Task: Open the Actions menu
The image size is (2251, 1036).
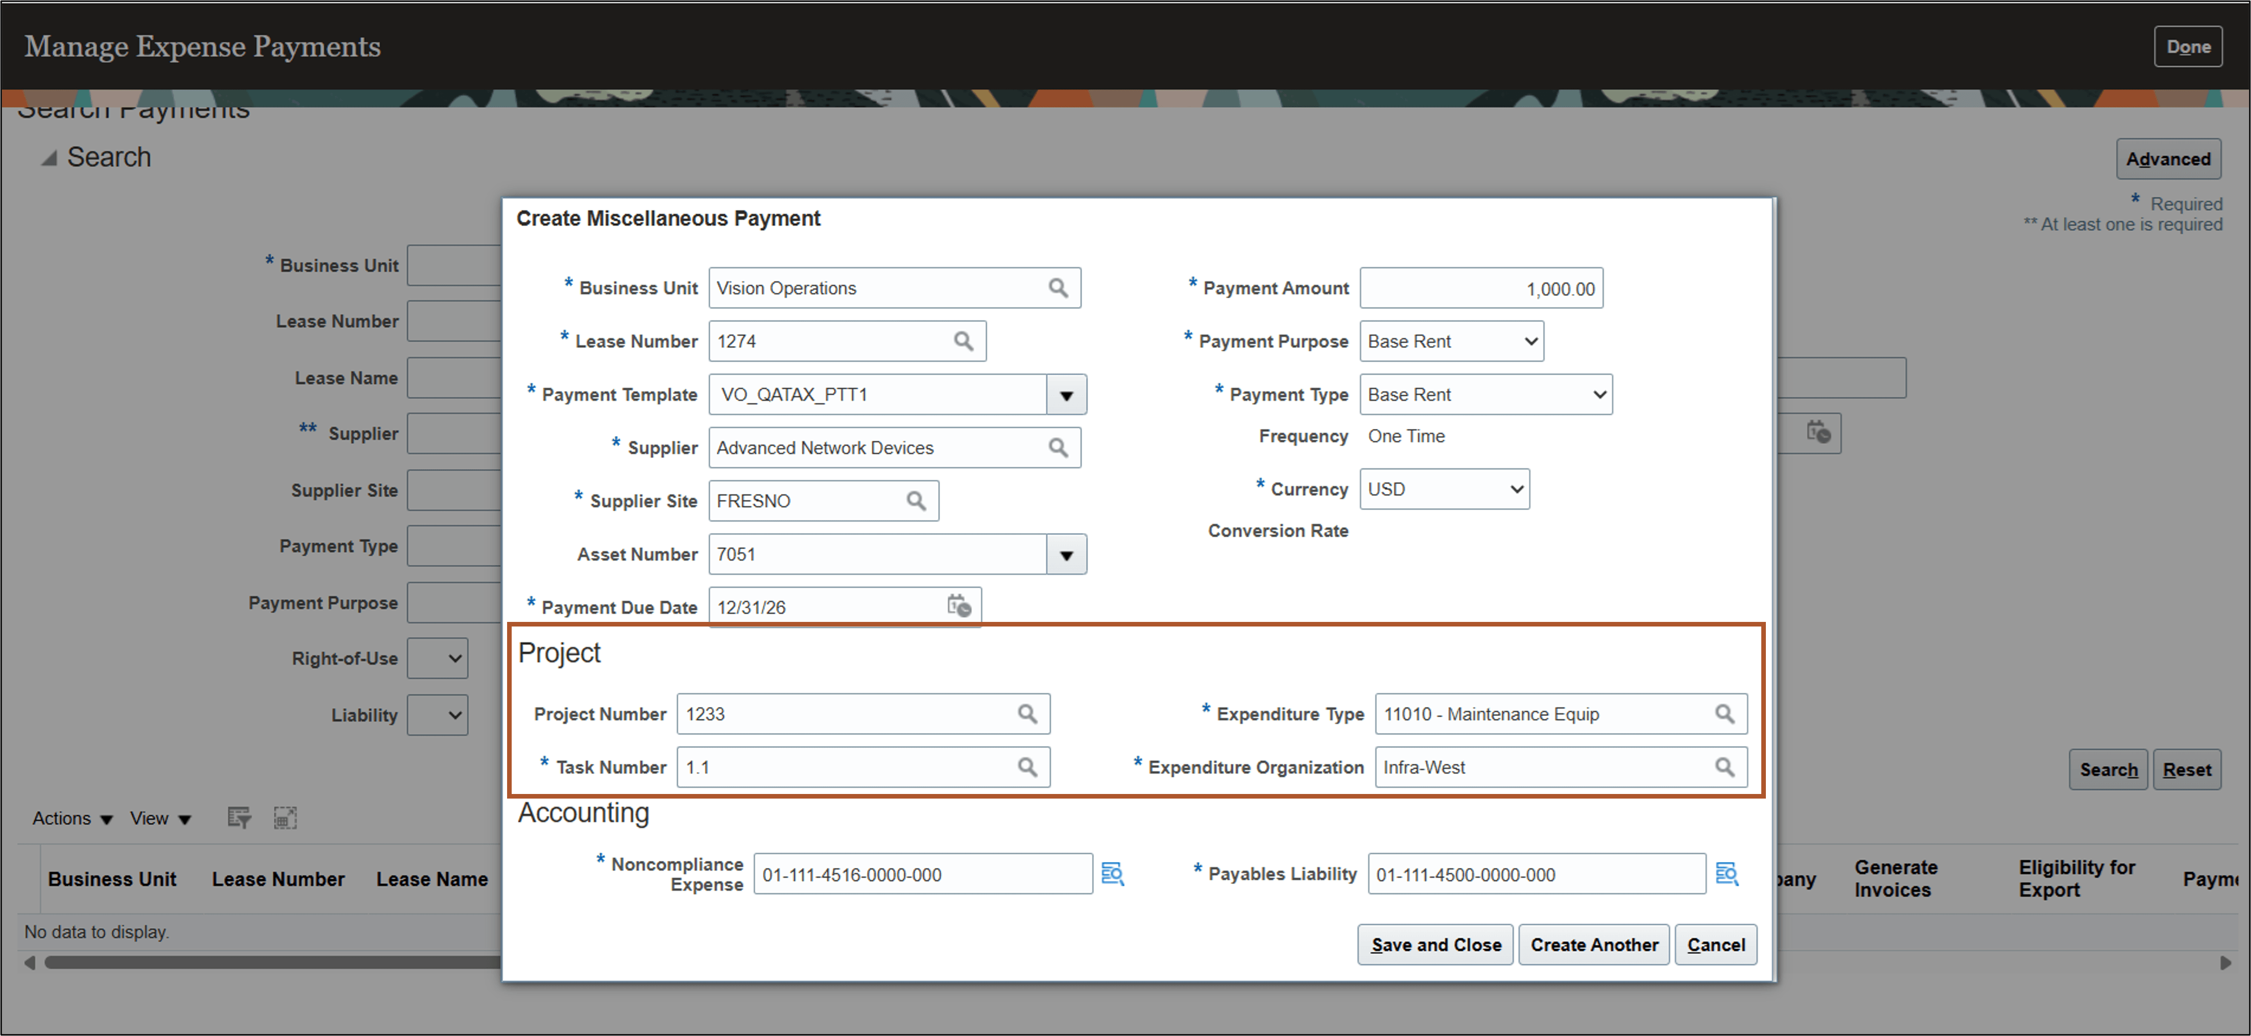Action: click(x=71, y=817)
